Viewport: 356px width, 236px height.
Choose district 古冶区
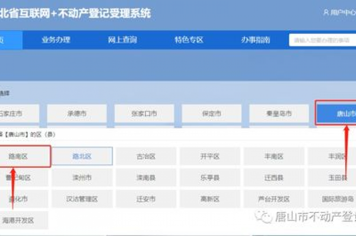pos(146,156)
